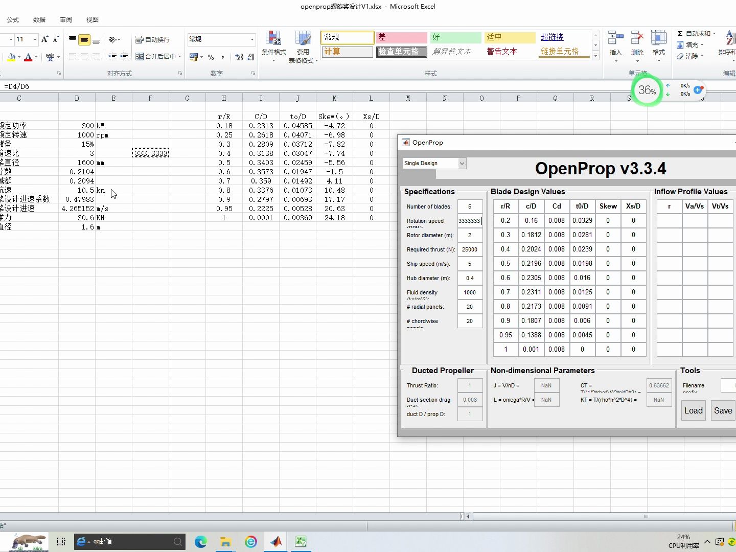The width and height of the screenshot is (736, 552).
Task: Apply the 适中 (Neutral) cell style
Action: coord(510,37)
